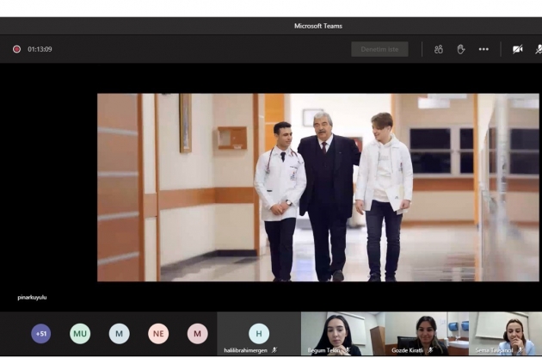Unmute the microphone in the toolbar
542x358 pixels.
tap(538, 49)
